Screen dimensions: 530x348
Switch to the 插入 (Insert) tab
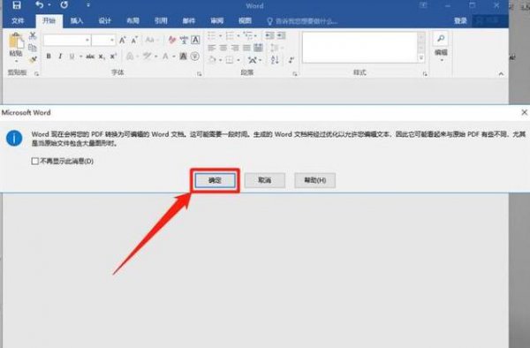point(77,21)
